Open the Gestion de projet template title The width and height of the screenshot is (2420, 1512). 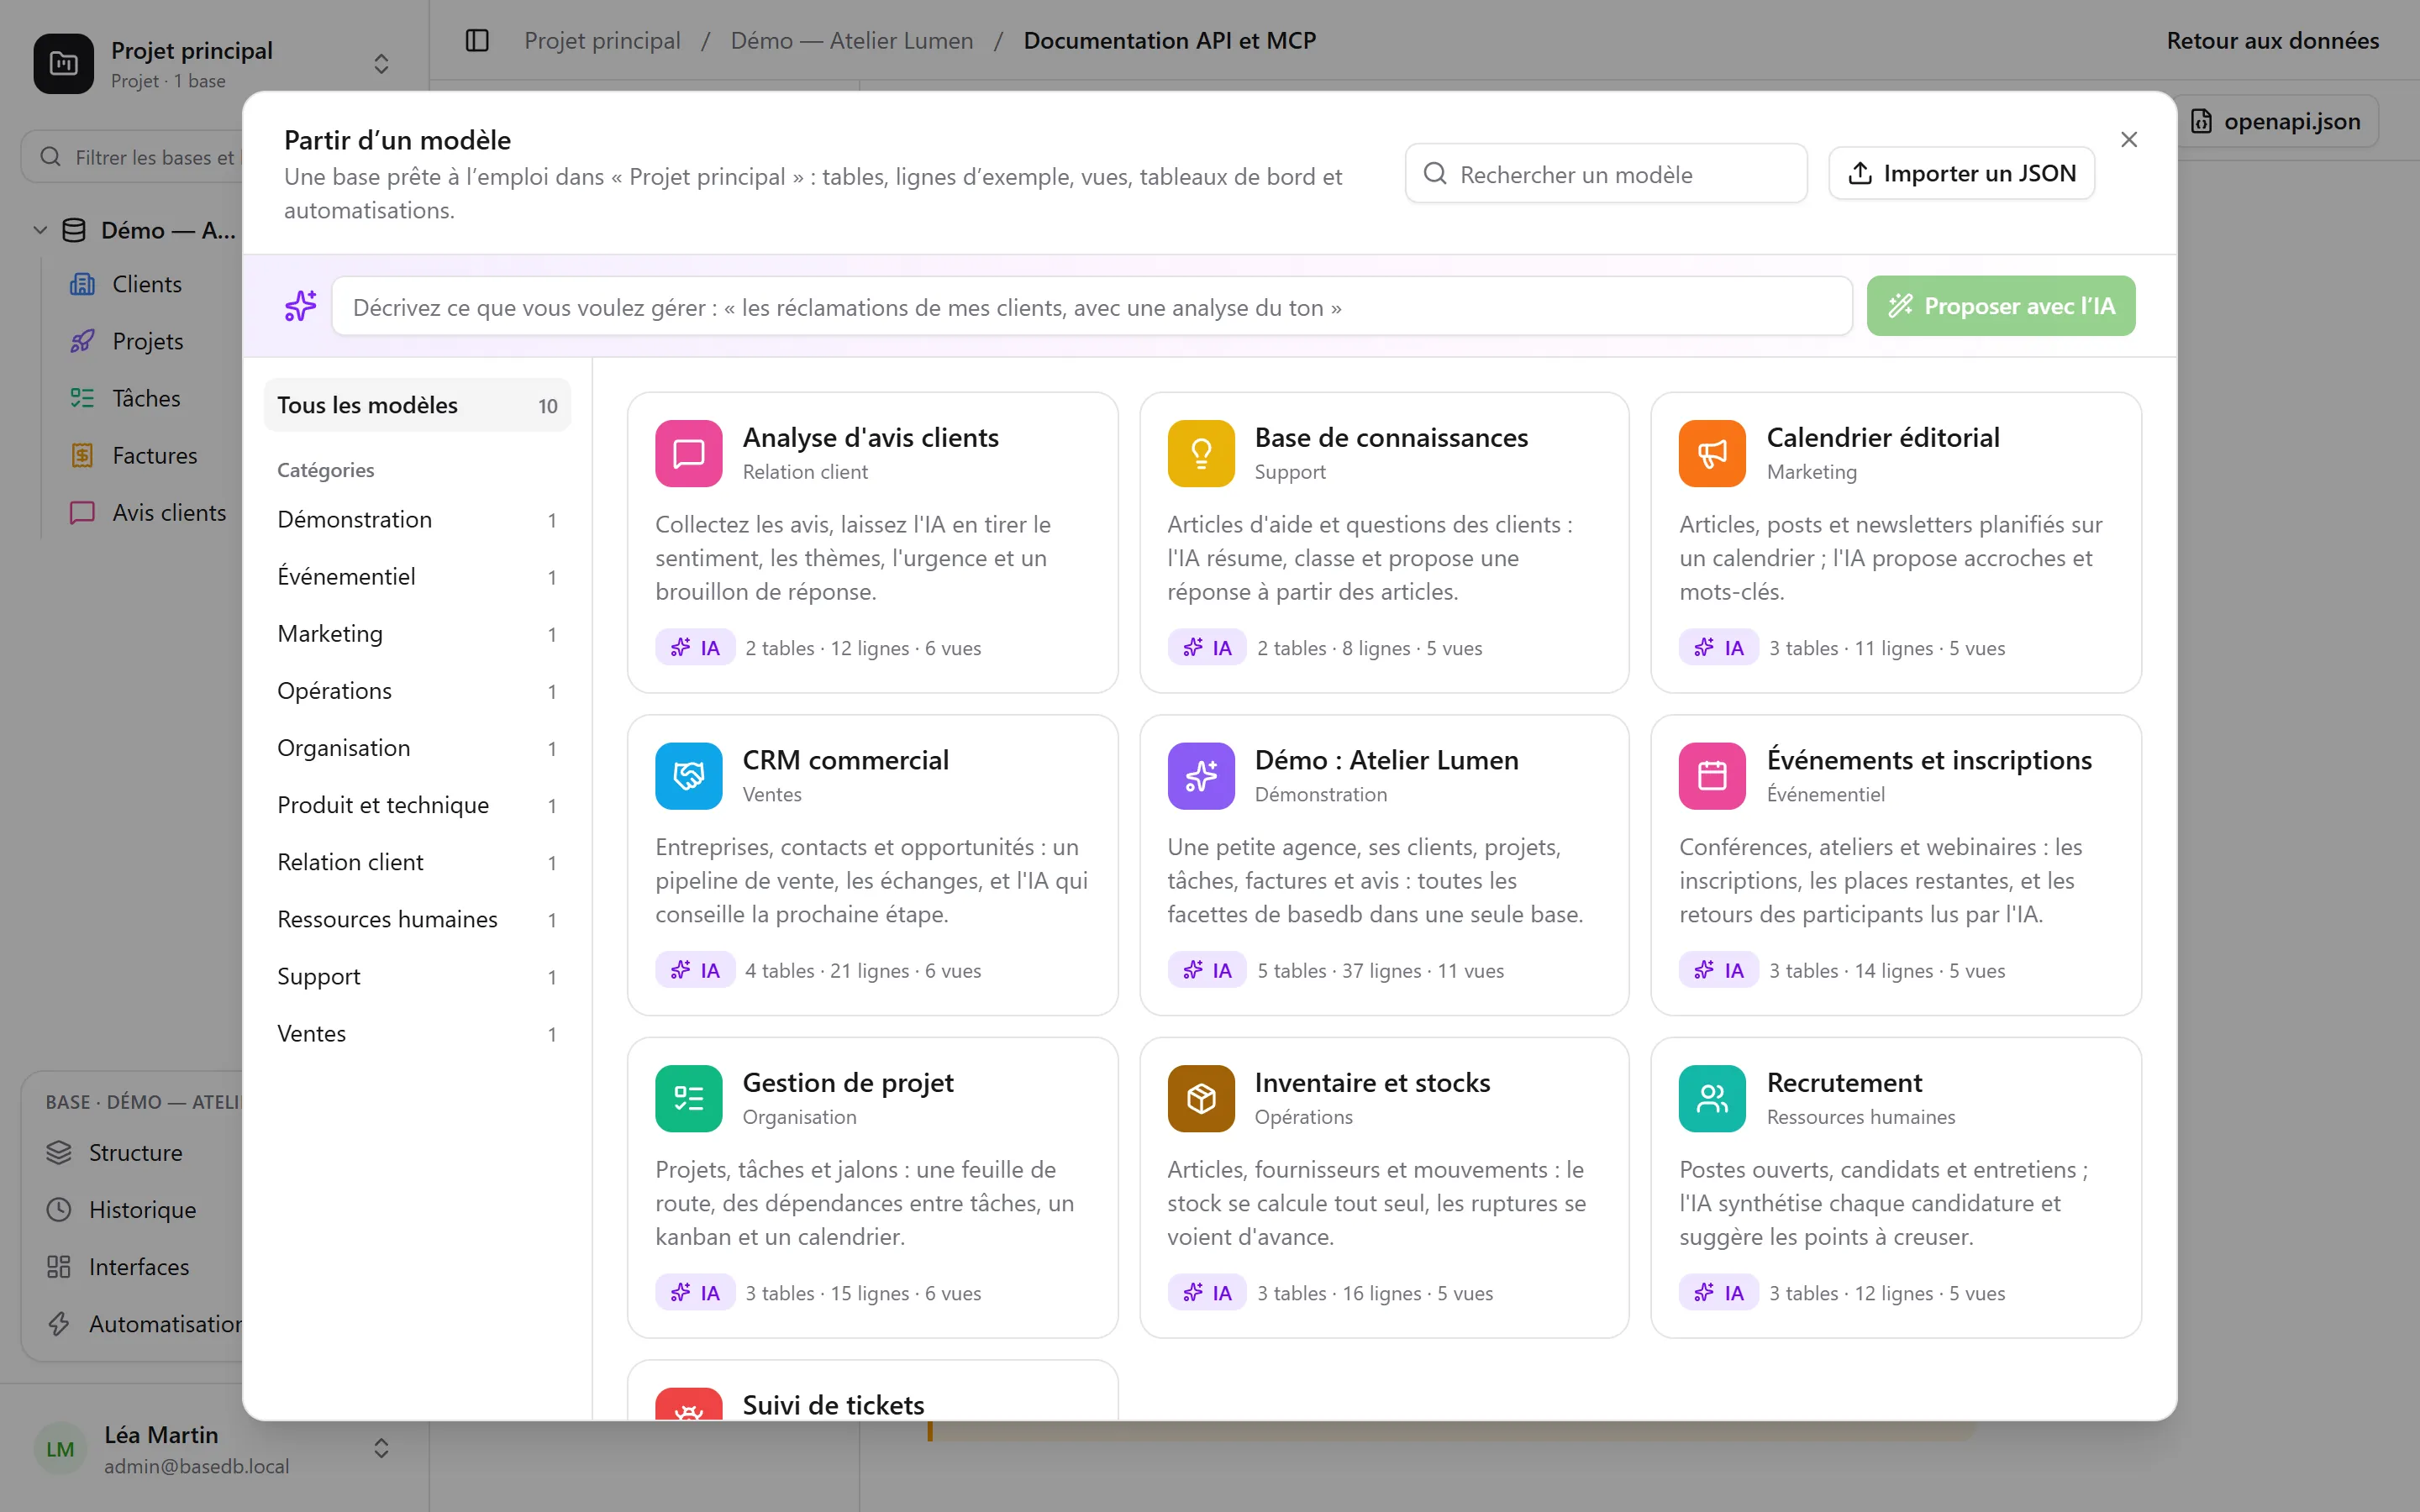(848, 1082)
